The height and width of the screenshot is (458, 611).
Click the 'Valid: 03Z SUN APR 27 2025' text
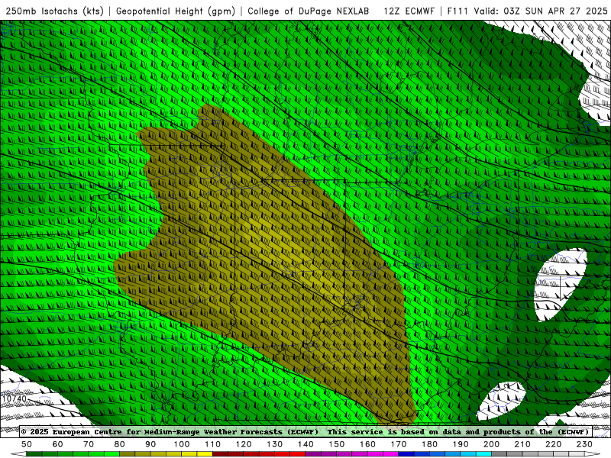(541, 11)
